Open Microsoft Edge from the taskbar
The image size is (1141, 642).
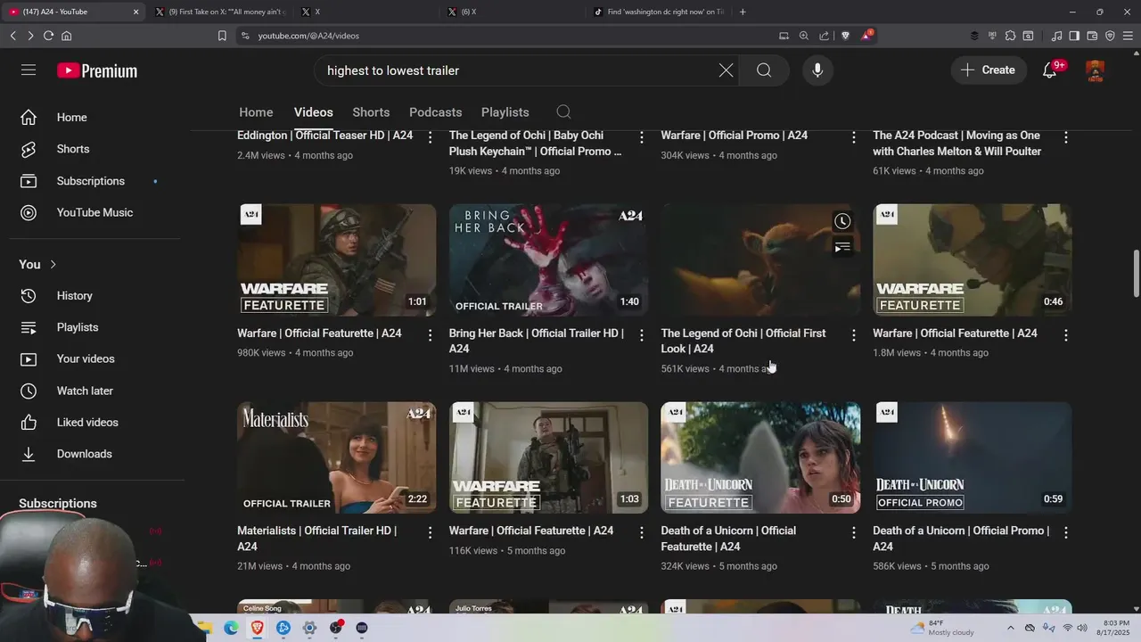(x=231, y=628)
